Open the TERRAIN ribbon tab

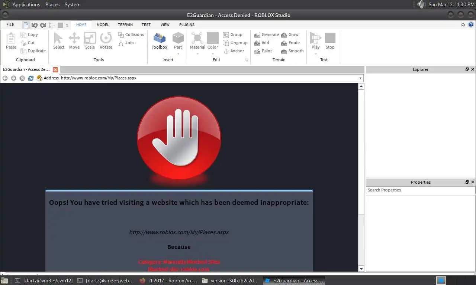pos(125,24)
